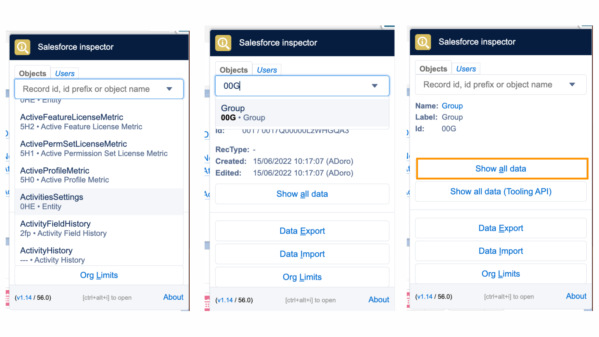This screenshot has width=599, height=337.
Task: Open the object picker dropdown arrow in the left panel
Action: tap(169, 89)
